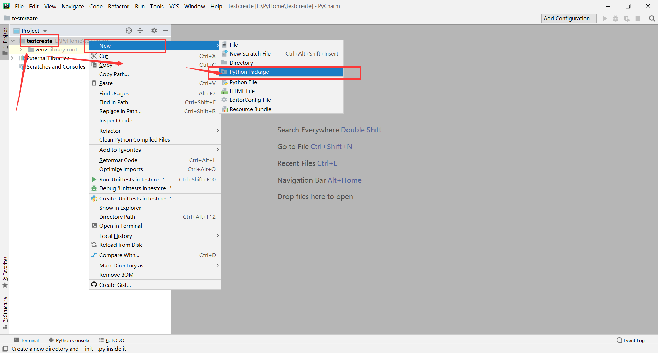Choose Clean Python Compiled Files
Image resolution: width=658 pixels, height=353 pixels.
pos(155,139)
